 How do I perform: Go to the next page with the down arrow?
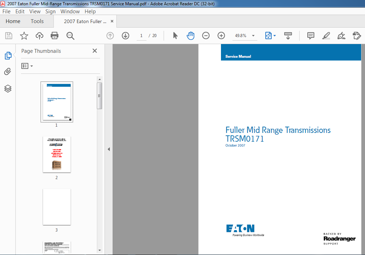(126, 36)
